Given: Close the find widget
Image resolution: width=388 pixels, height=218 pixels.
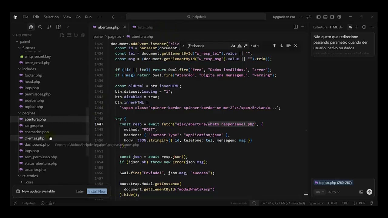Looking at the screenshot, I should [296, 46].
